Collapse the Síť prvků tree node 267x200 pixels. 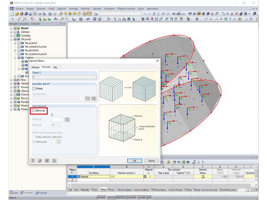[11, 39]
